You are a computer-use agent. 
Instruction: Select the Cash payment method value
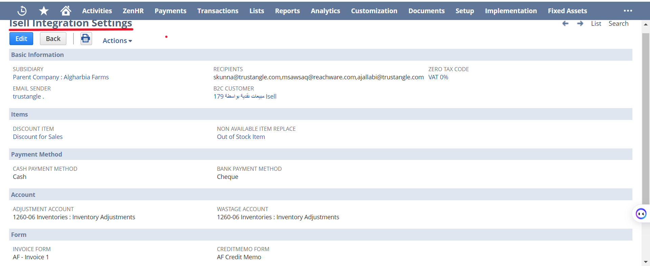(x=20, y=177)
